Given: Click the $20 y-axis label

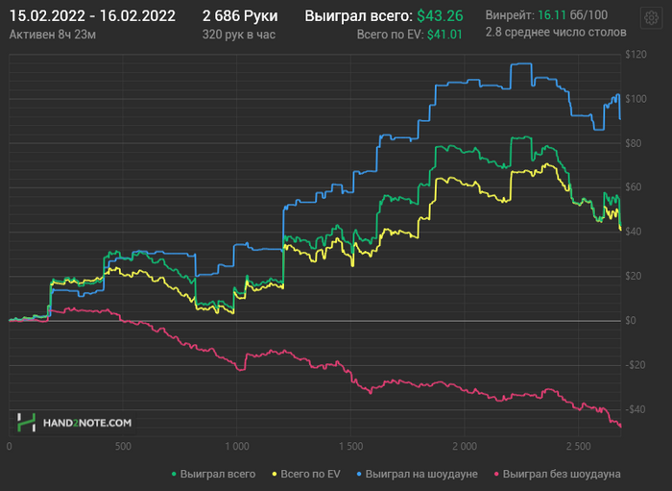Looking at the screenshot, I should (633, 276).
